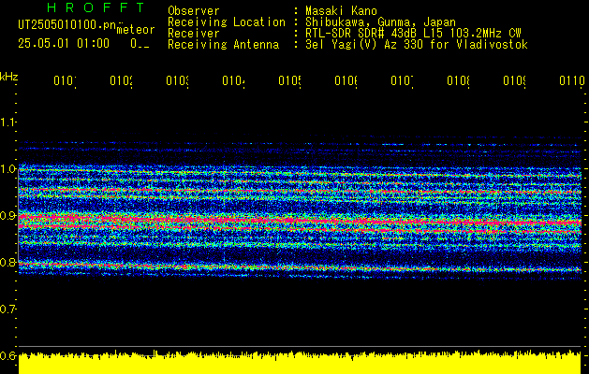Select the 'RTL-SDR SDR# 43dB' receiver details
Screen dimensions: 589x374
tap(414, 34)
